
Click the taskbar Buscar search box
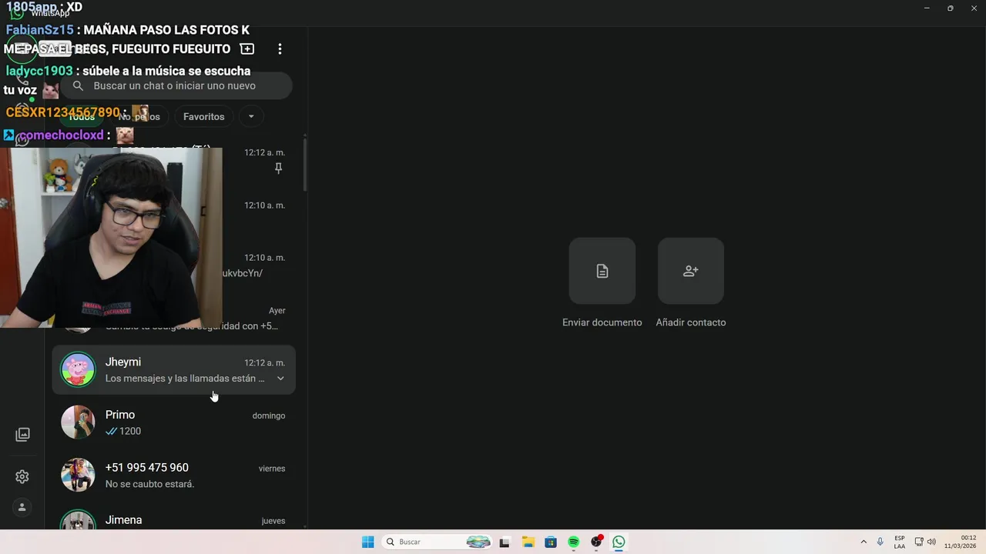(438, 542)
